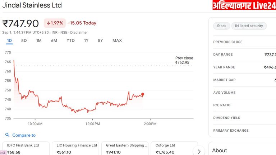Open the IDFC First Bank Ltd card
The width and height of the screenshot is (276, 155).
26,149
